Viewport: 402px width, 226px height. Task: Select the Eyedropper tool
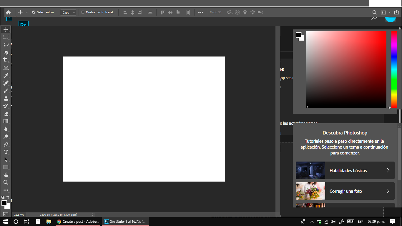(6, 75)
